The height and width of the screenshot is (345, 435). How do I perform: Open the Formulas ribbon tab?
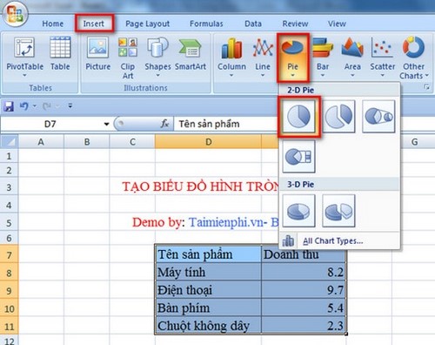tap(206, 24)
